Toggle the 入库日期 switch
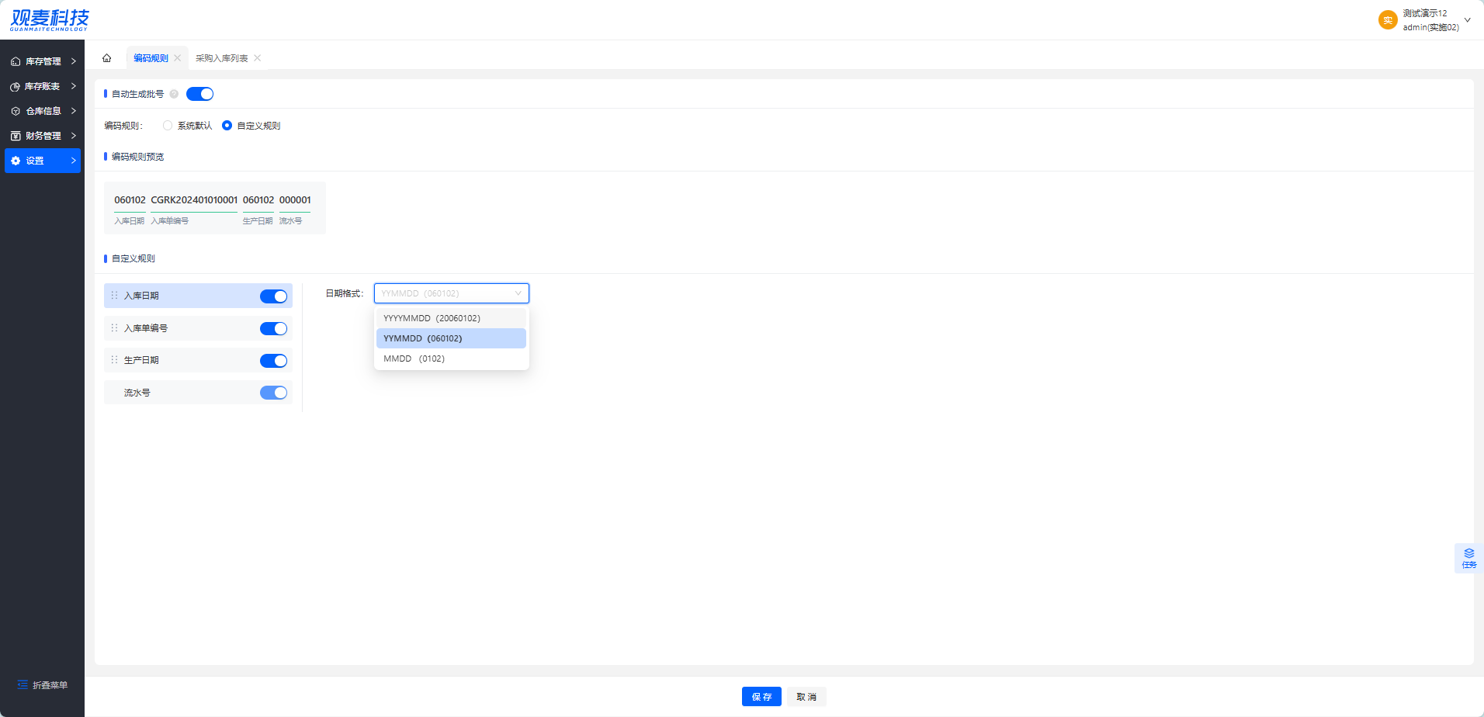Viewport: 1484px width, 717px height. coord(273,296)
